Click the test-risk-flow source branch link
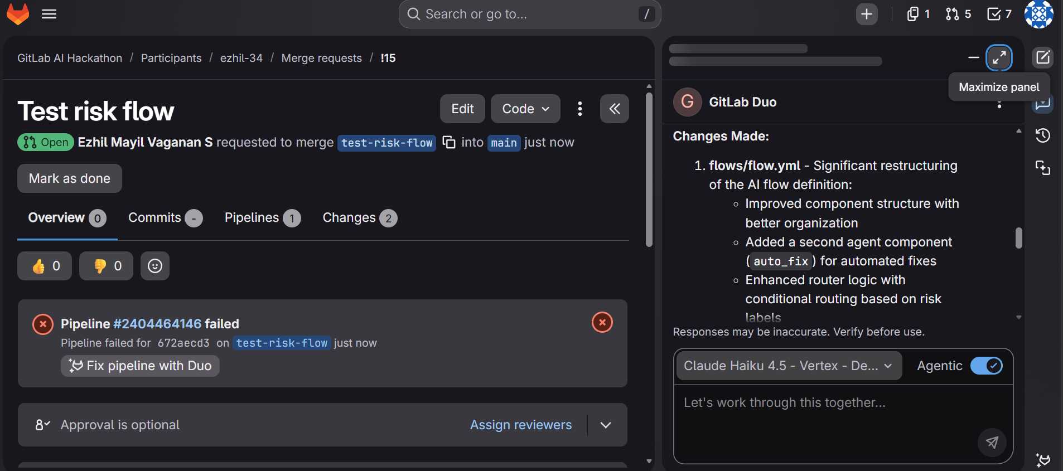This screenshot has height=471, width=1063. pos(386,143)
